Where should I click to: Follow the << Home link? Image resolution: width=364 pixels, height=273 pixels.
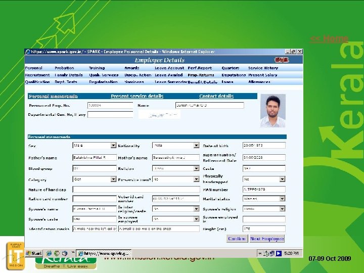pyautogui.click(x=329, y=38)
